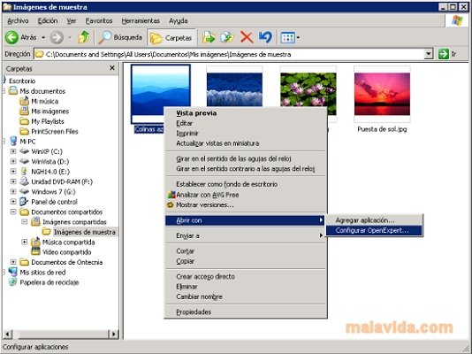Select the Puesta de sol.jpg thumbnail
This screenshot has height=354, width=472.
[382, 95]
